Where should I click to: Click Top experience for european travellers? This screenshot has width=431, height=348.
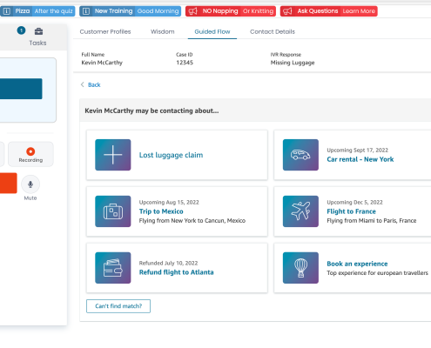377,273
